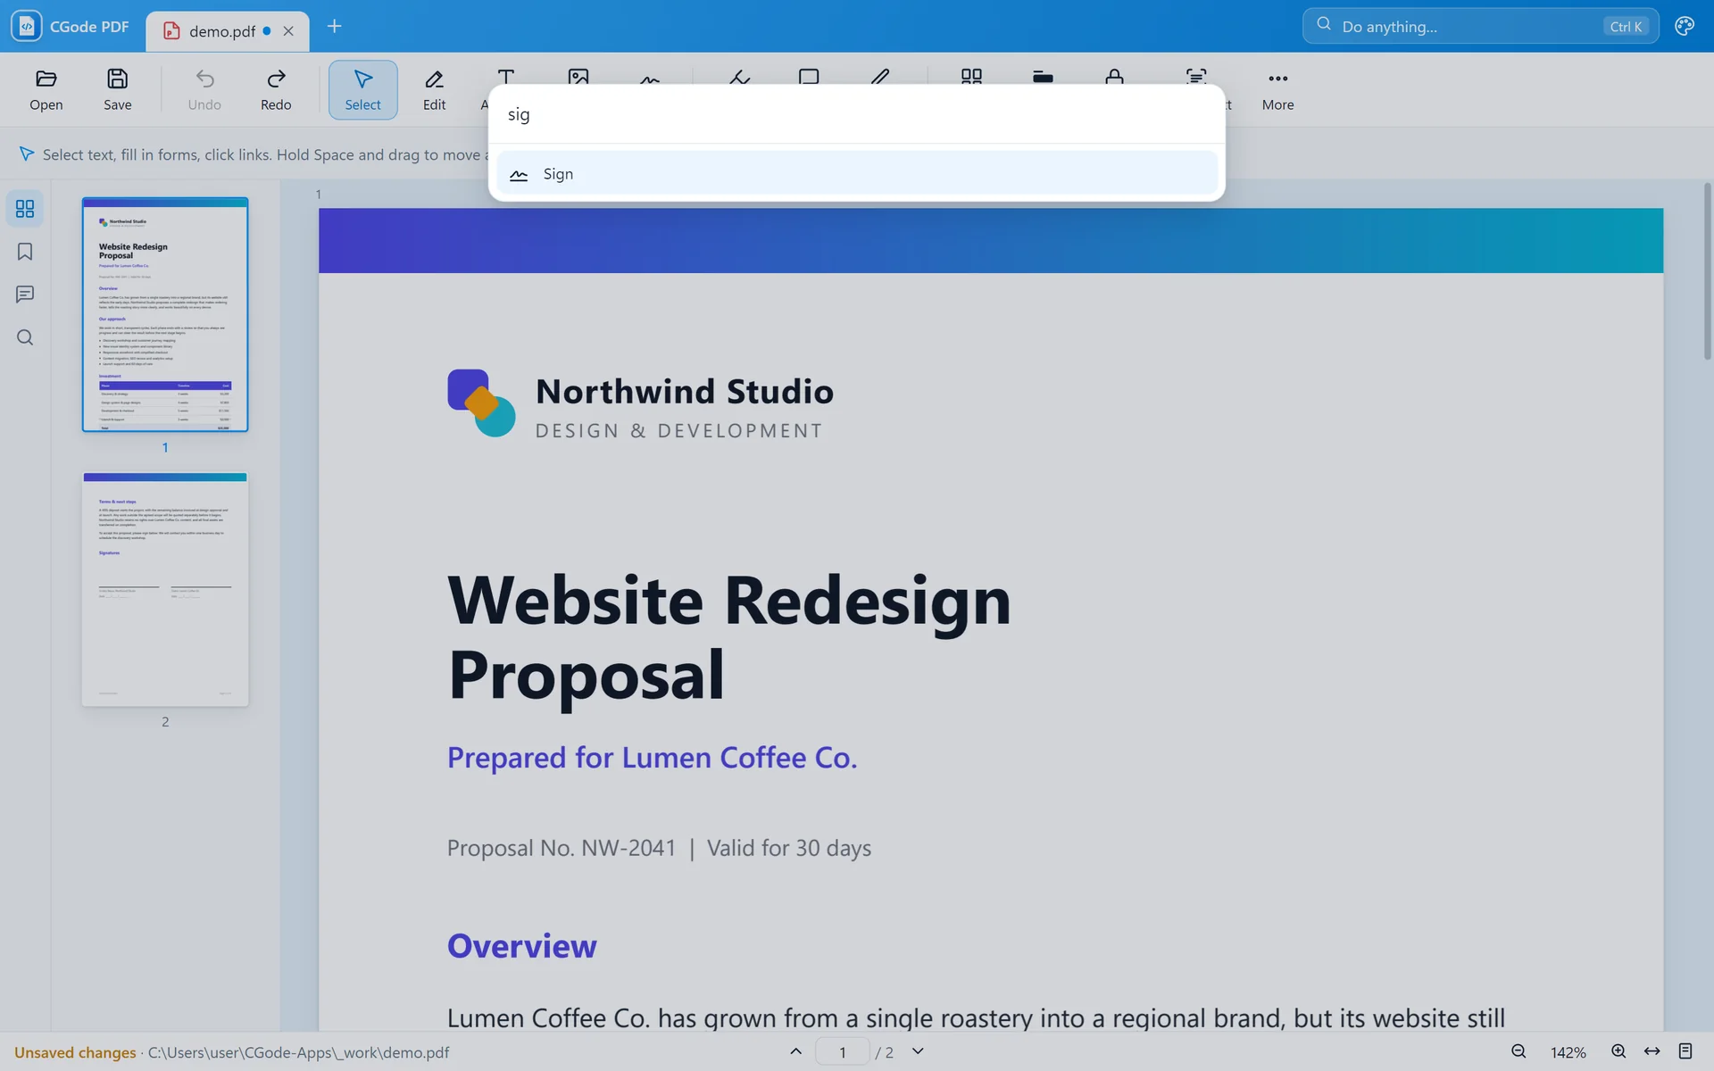
Task: Select page 2 thumbnail
Action: pyautogui.click(x=165, y=589)
